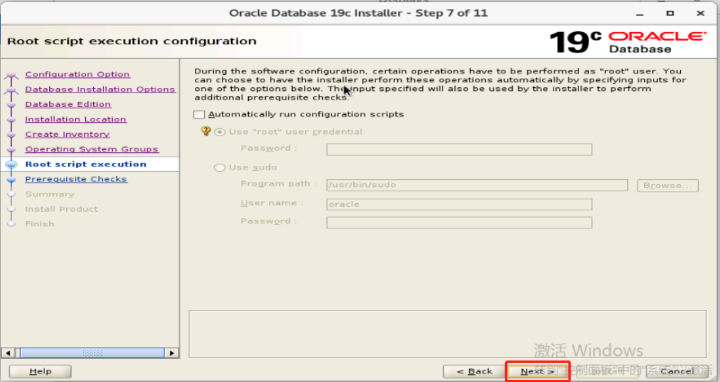This screenshot has height=382, width=720.
Task: Click the right arrow of the sidebar scrollbar
Action: [x=171, y=353]
